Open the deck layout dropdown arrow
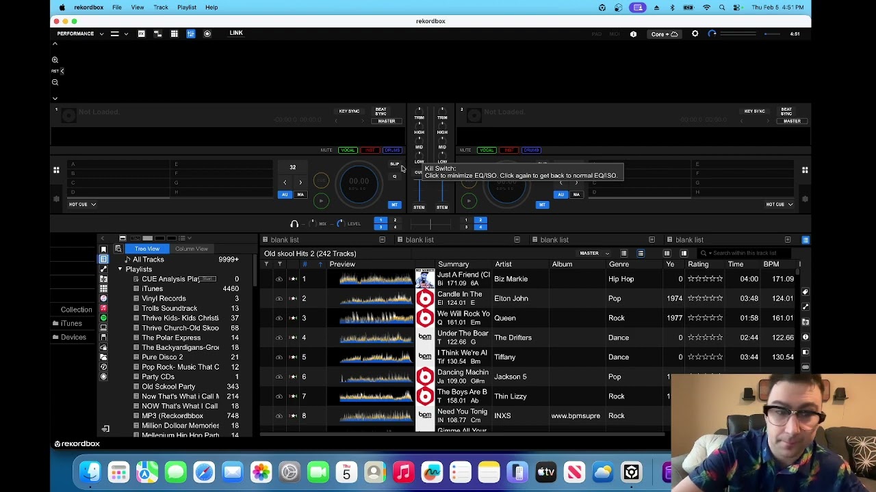This screenshot has height=492, width=876. pyautogui.click(x=126, y=33)
